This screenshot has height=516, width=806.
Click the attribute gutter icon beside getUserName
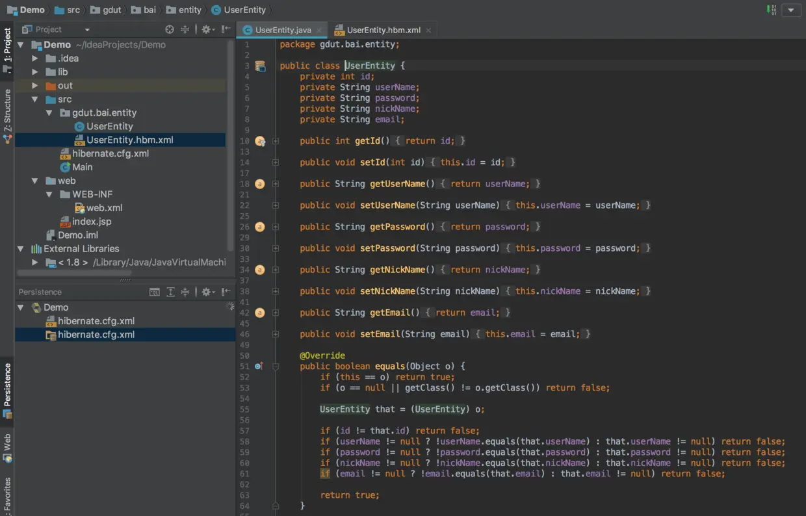[x=260, y=184]
